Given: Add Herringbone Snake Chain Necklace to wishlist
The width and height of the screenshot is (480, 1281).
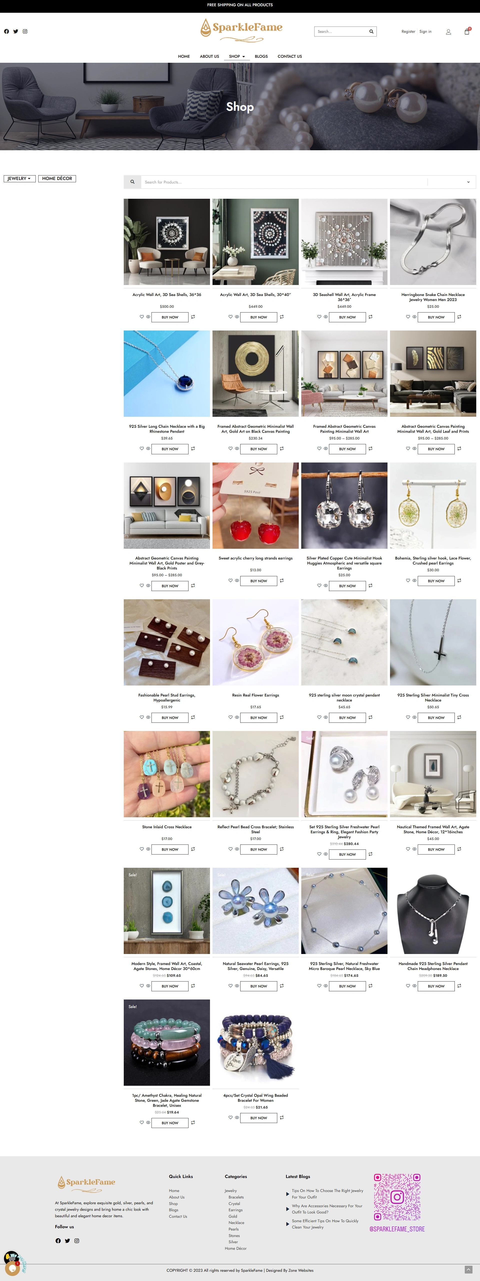Looking at the screenshot, I should tap(408, 317).
